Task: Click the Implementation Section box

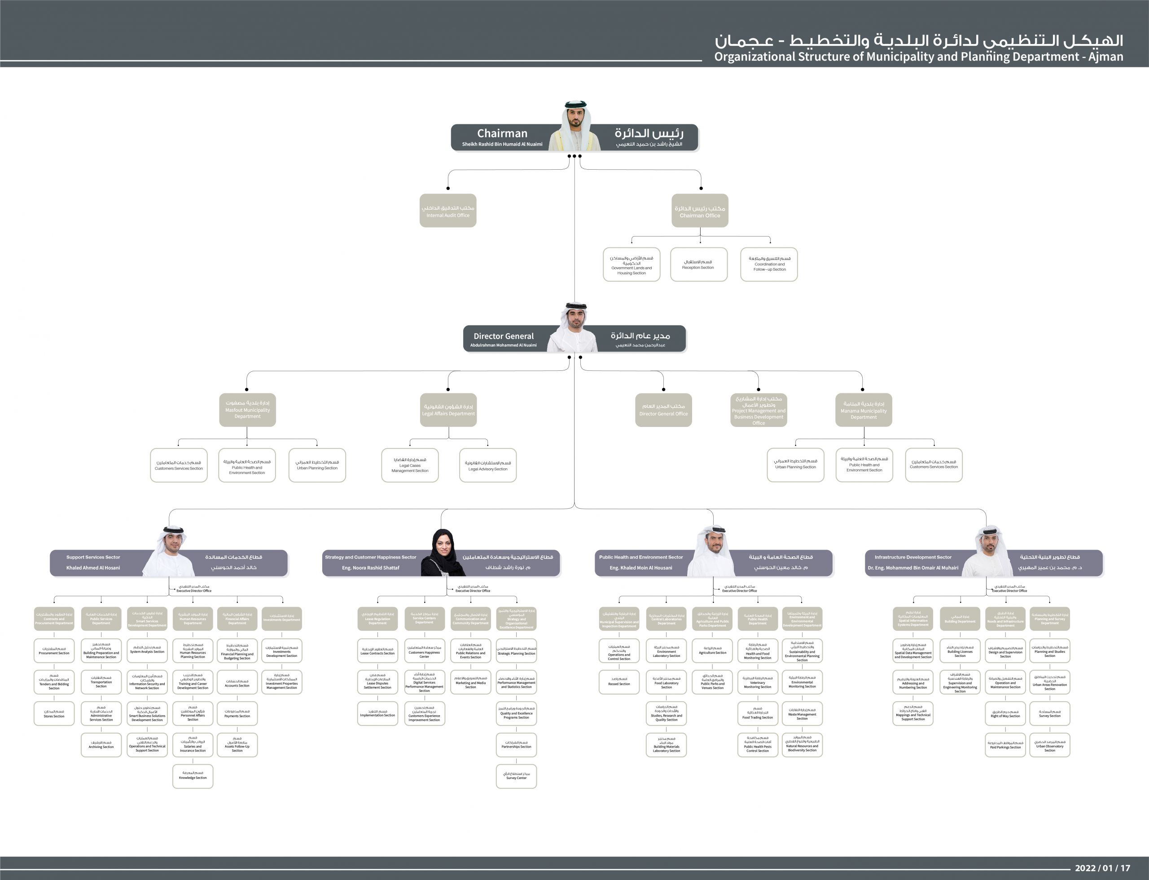Action: [377, 713]
